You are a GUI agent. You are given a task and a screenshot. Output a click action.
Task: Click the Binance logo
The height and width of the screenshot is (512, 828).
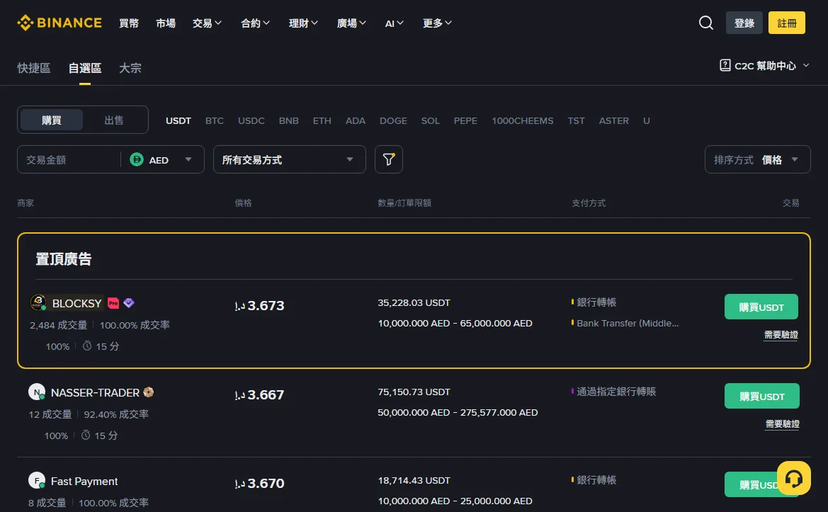pos(59,23)
